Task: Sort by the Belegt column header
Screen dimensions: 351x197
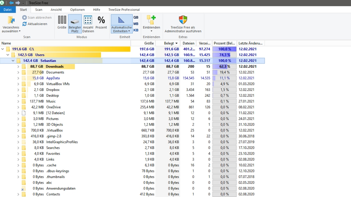Action: 168,43
